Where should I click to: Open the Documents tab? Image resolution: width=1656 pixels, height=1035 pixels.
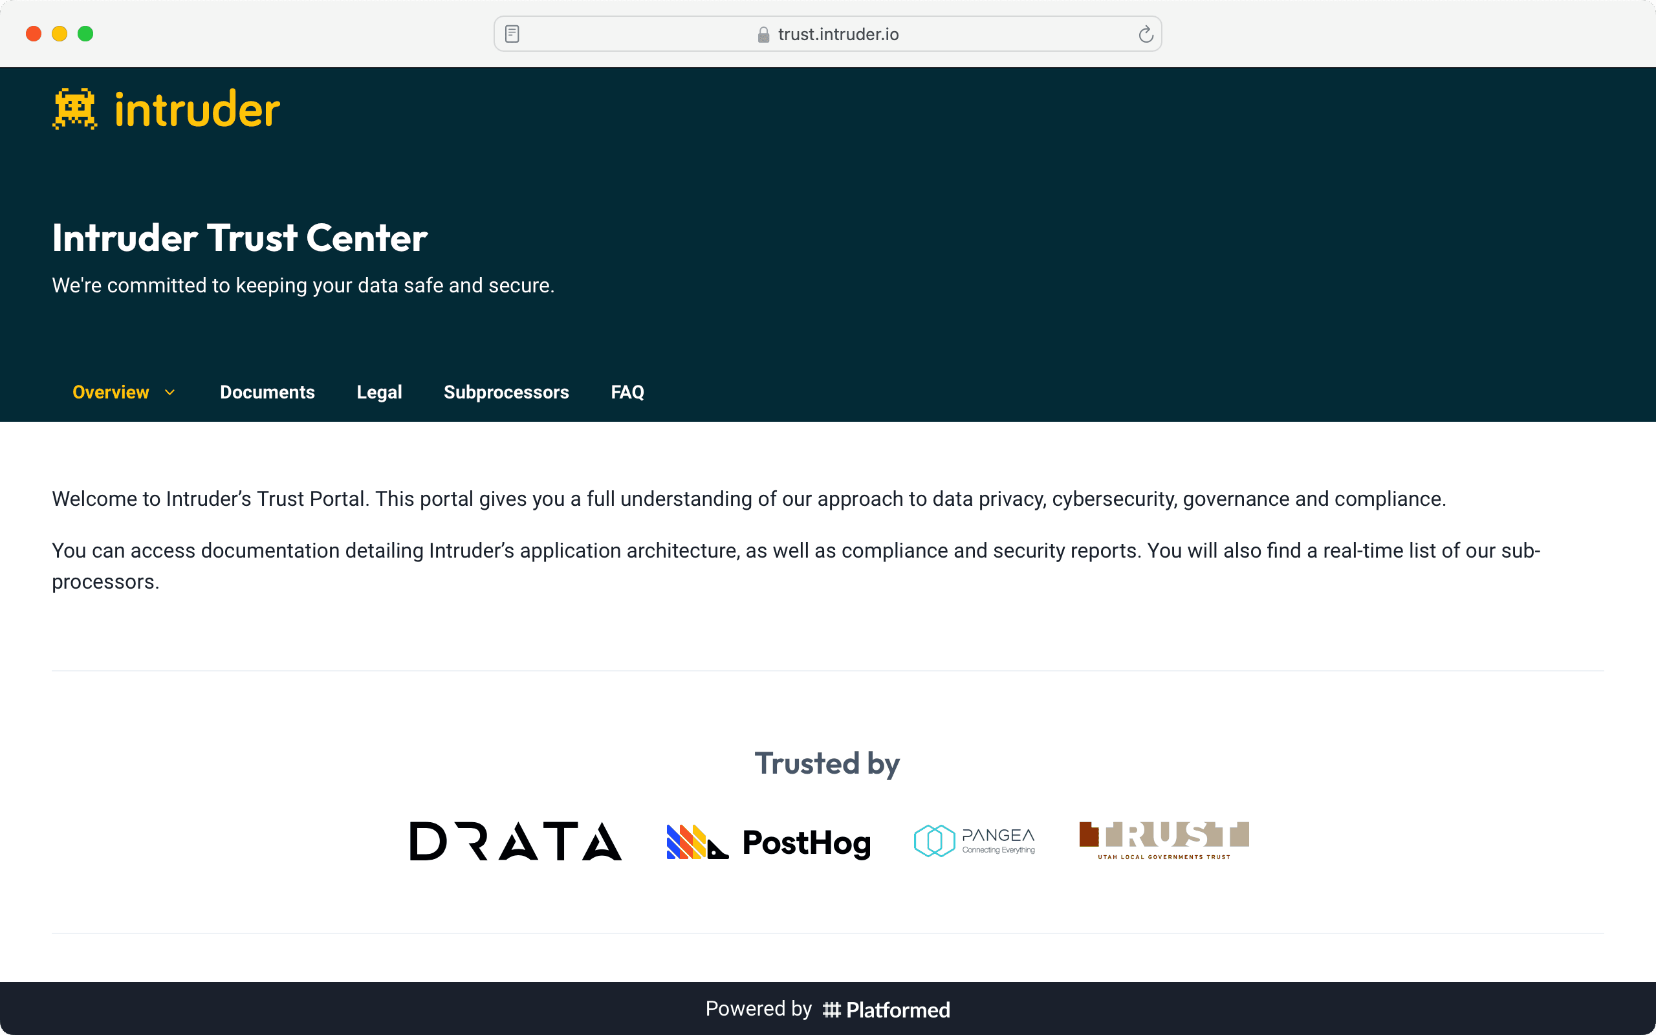267,392
